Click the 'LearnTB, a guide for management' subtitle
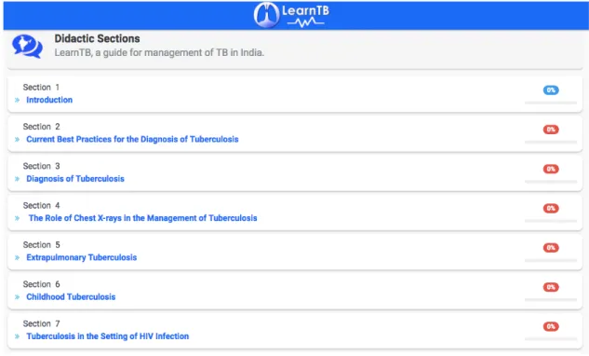 (x=159, y=53)
